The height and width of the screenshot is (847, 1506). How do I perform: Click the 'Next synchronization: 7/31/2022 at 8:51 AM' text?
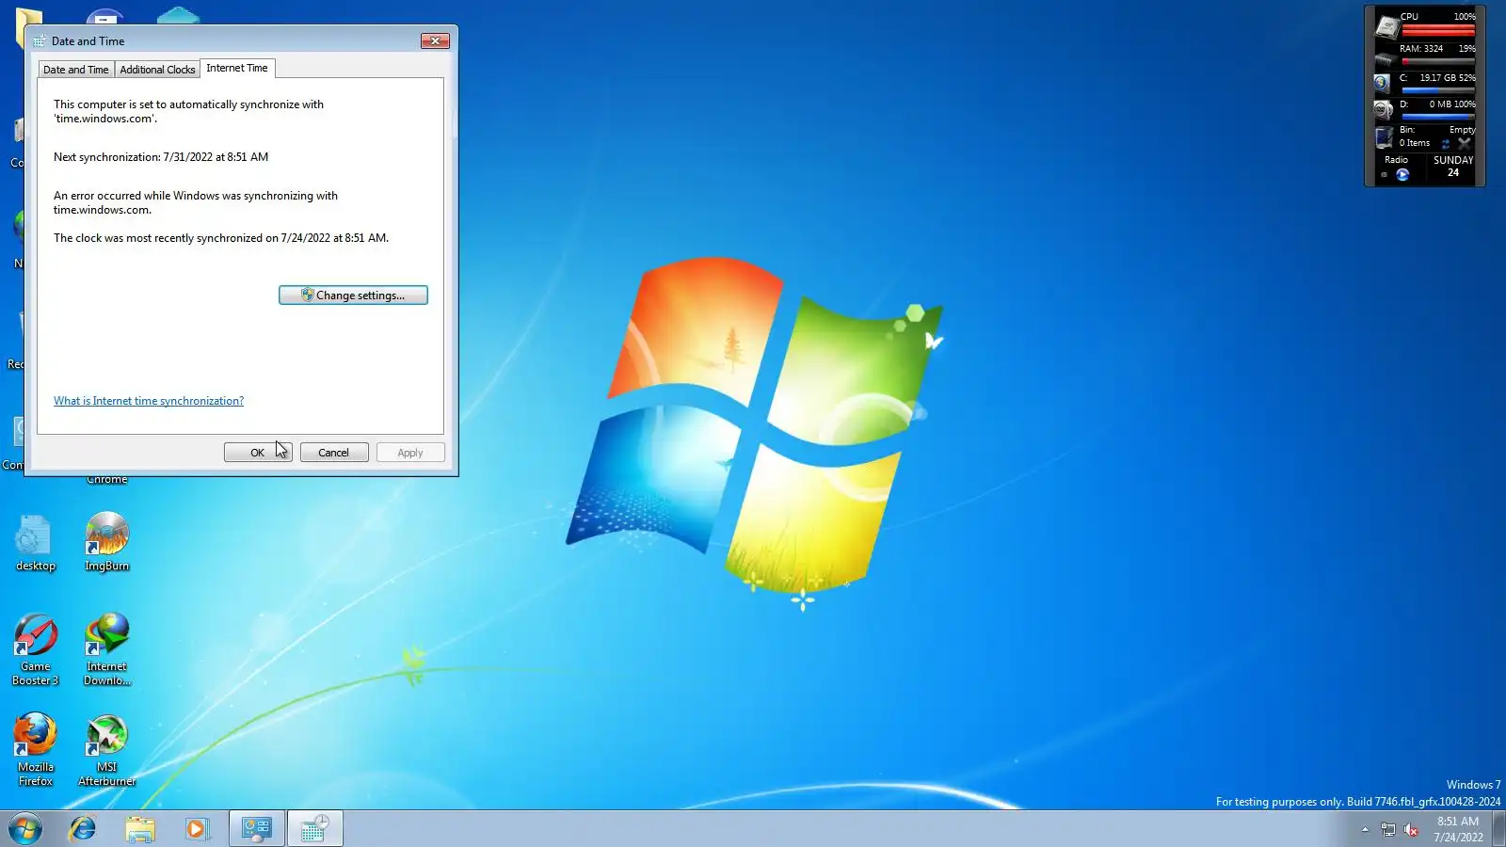click(161, 157)
